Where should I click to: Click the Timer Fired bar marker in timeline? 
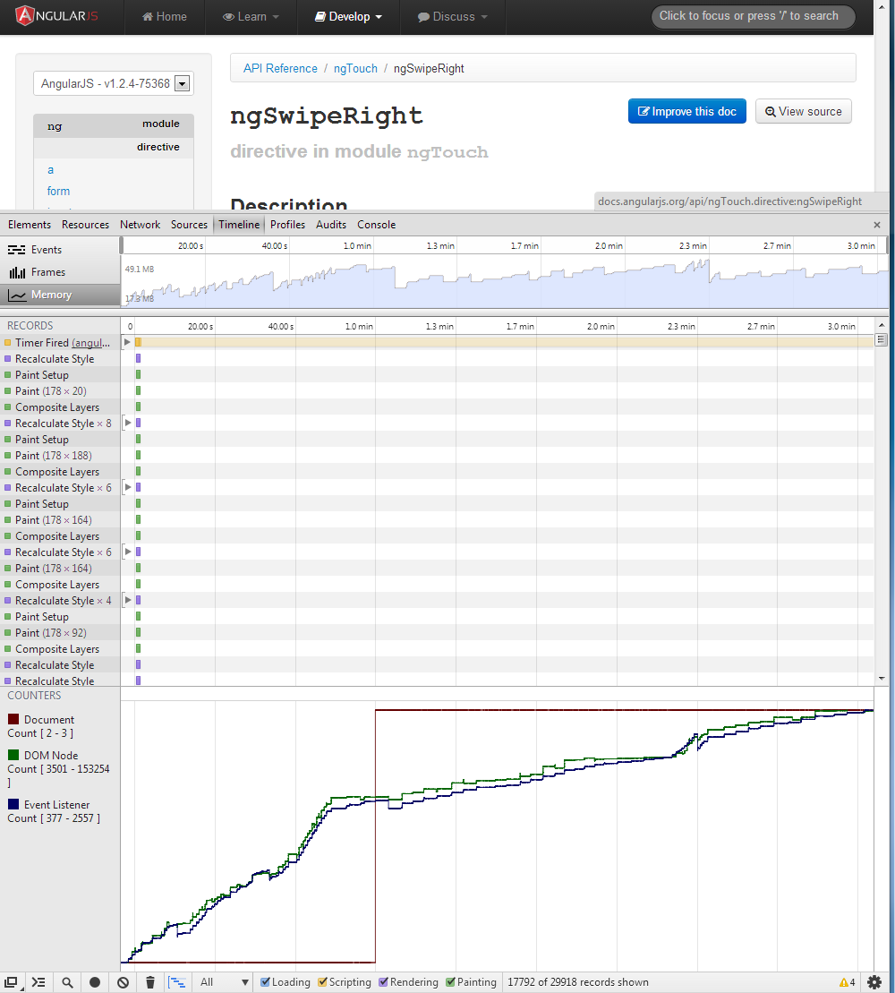tap(138, 342)
